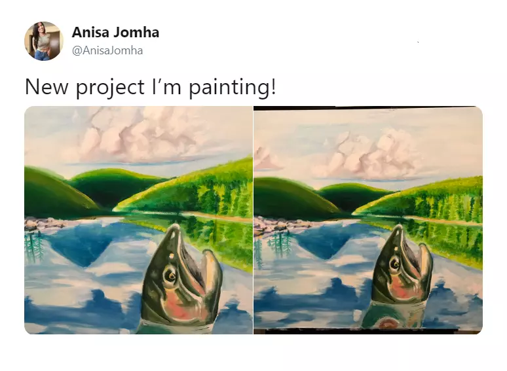Click the display name Anisa Jomha
507x371 pixels.
(x=115, y=32)
